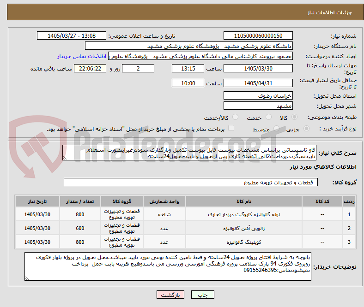Click the buyer organization name field
The height and width of the screenshot is (307, 364).
(x=189, y=46)
